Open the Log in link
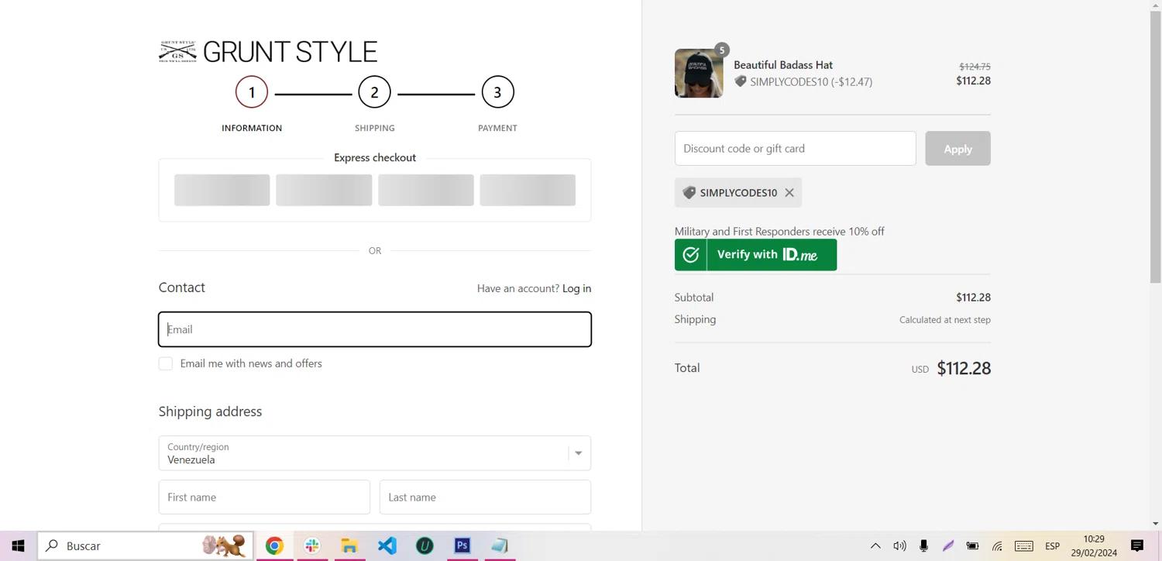This screenshot has width=1162, height=561. point(576,288)
